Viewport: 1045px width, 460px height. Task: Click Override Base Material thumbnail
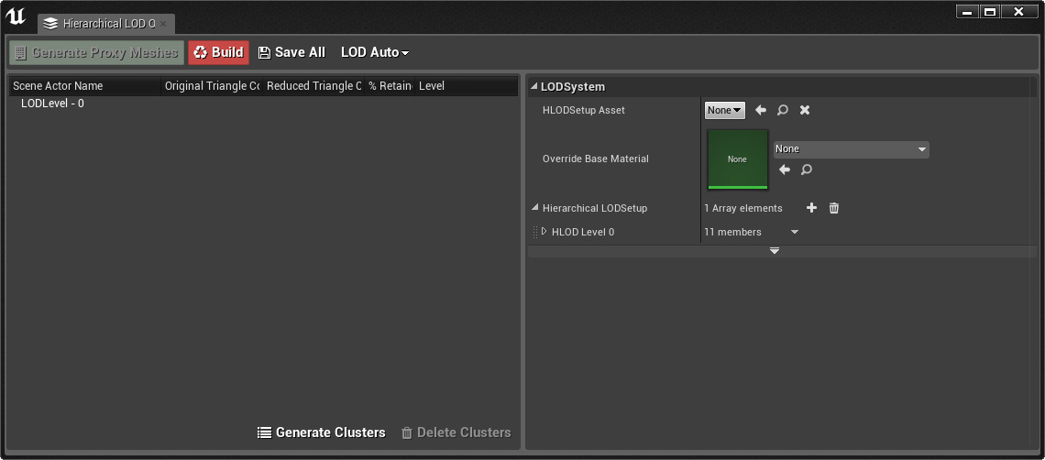point(737,159)
